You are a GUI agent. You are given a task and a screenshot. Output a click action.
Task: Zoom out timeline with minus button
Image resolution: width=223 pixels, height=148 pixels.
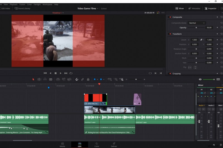click(127, 79)
